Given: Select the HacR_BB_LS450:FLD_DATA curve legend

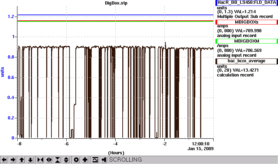Looking at the screenshot, I should point(247,3).
